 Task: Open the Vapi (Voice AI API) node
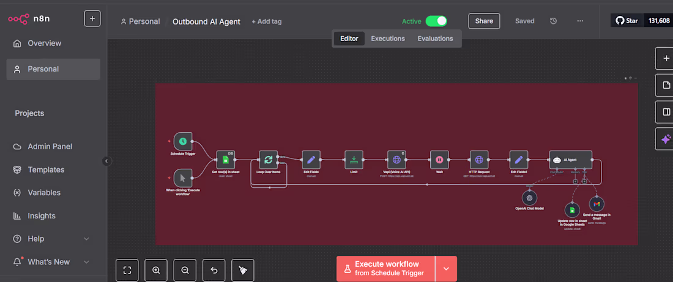tap(396, 160)
